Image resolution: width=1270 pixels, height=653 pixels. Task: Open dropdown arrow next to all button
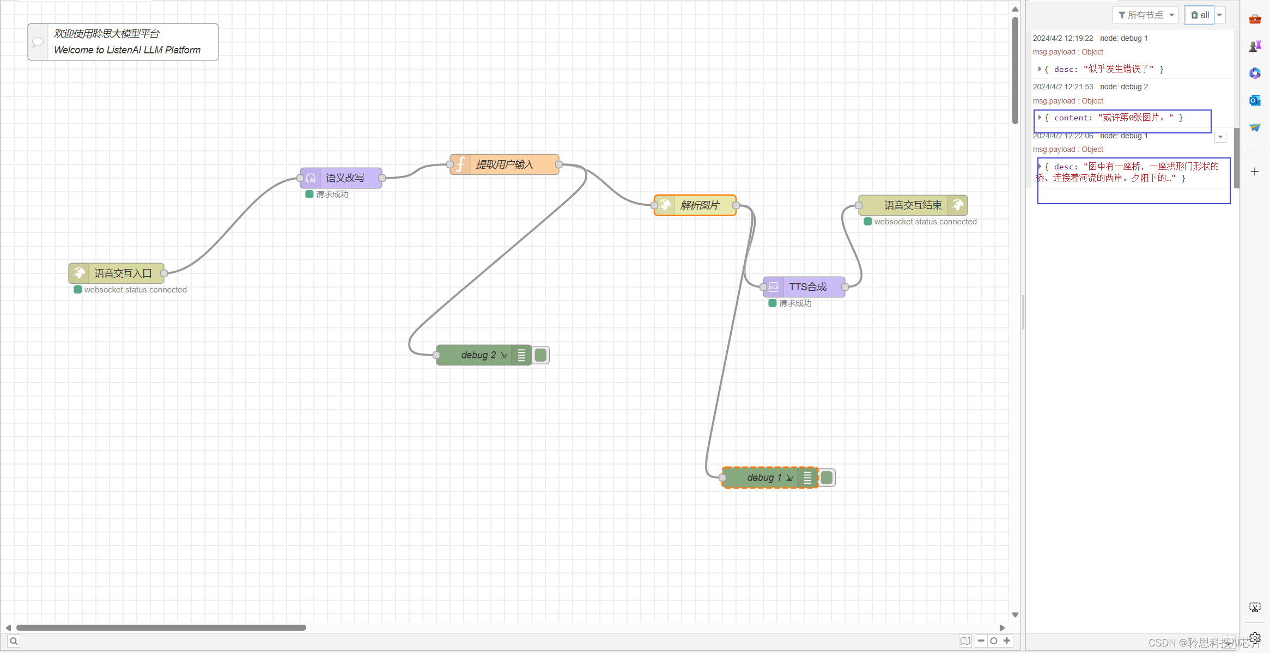[1220, 15]
